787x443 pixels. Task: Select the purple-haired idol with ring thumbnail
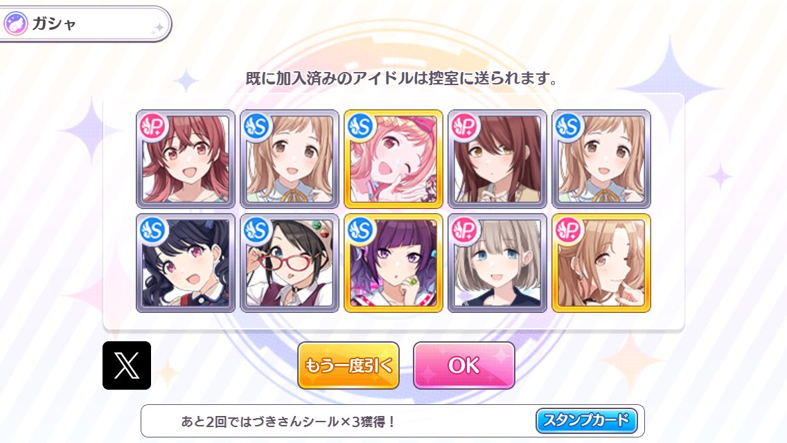(x=393, y=263)
